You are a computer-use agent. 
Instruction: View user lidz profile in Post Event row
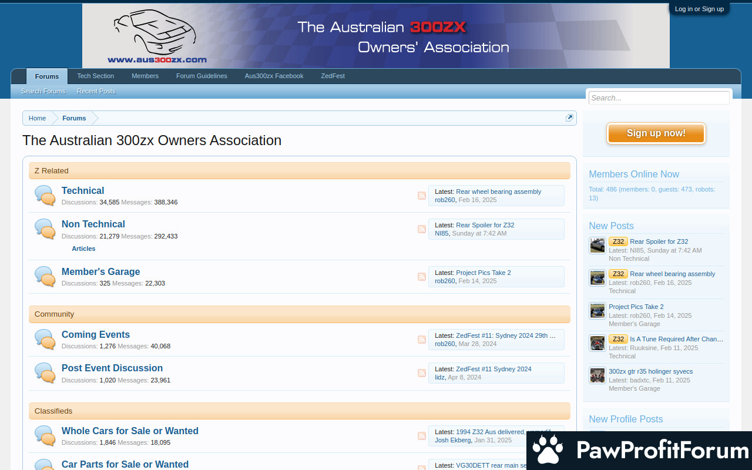click(439, 377)
